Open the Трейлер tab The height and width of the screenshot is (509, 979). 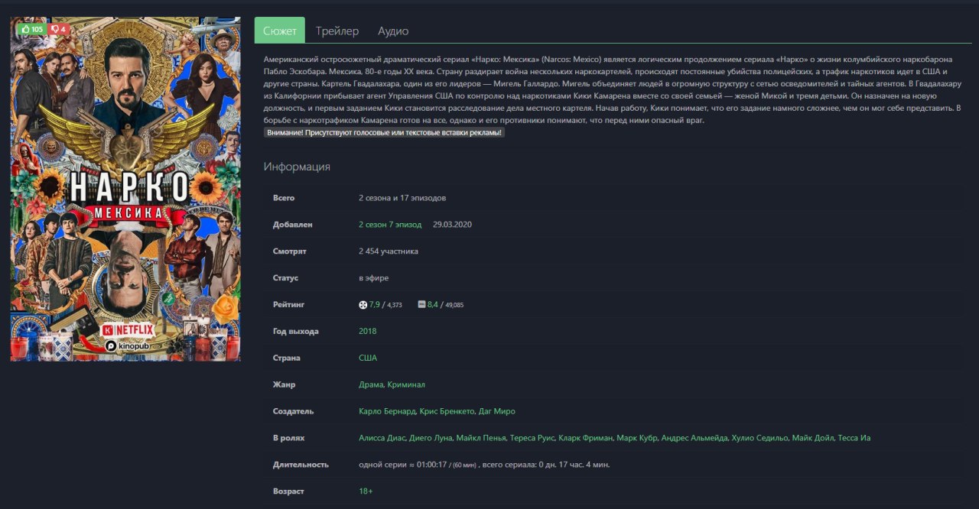pos(337,31)
